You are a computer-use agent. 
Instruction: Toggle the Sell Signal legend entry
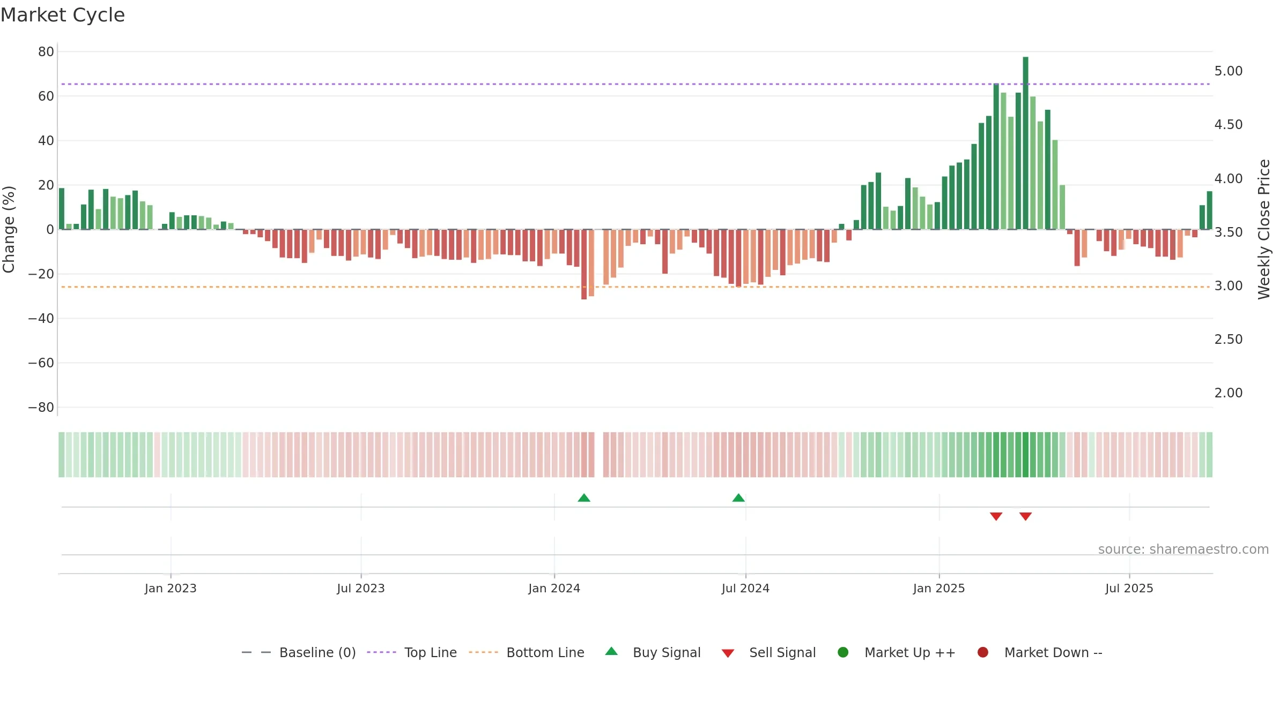click(x=768, y=652)
